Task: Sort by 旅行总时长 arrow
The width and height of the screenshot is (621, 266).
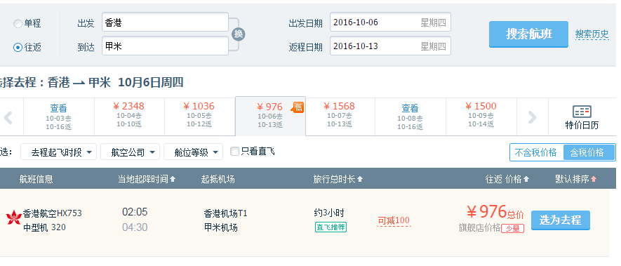Action: [x=360, y=180]
